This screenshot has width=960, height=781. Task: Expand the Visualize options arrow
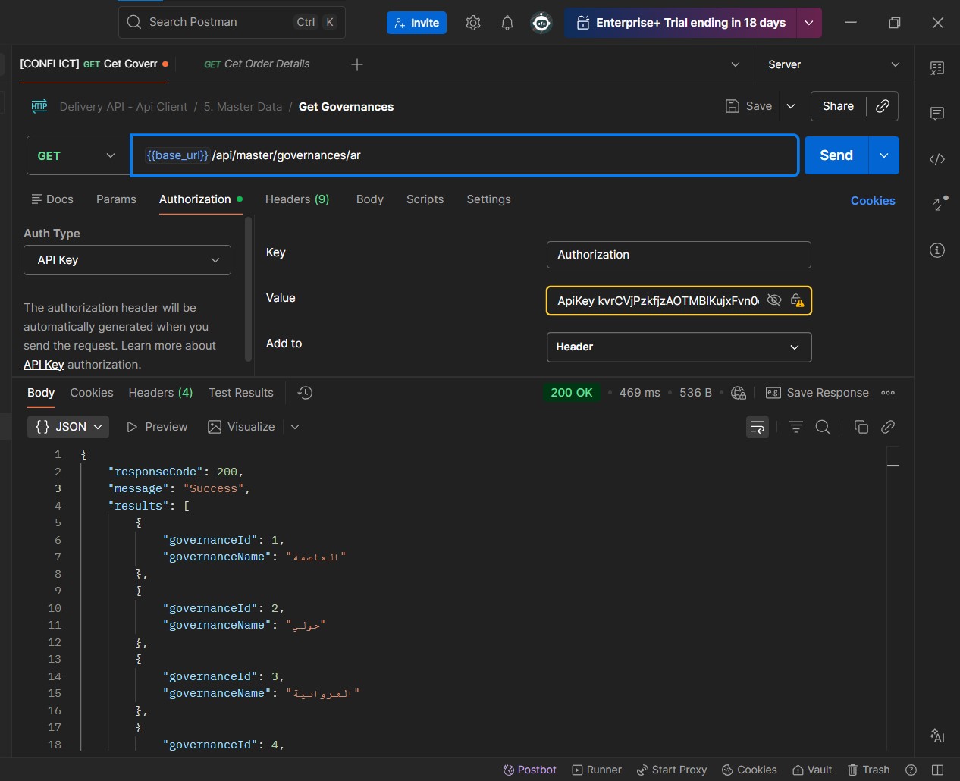295,427
